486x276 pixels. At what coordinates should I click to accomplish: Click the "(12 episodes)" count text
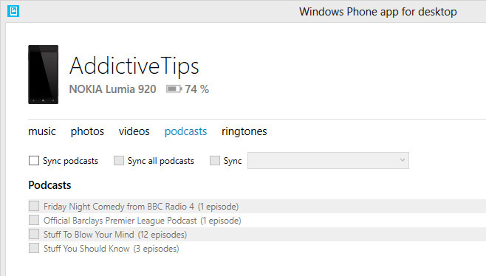(162, 235)
